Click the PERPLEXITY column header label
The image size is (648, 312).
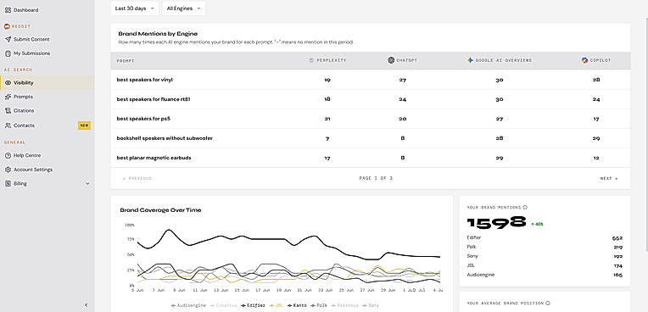[332, 60]
